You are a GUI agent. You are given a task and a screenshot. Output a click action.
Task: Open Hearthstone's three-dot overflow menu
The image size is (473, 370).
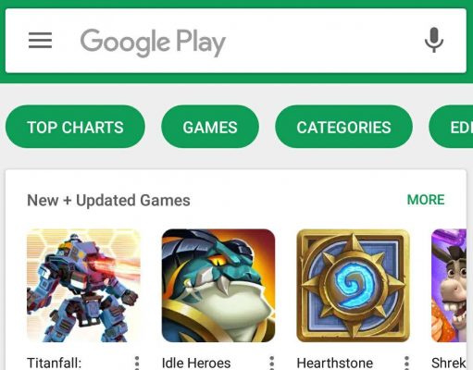coord(406,363)
